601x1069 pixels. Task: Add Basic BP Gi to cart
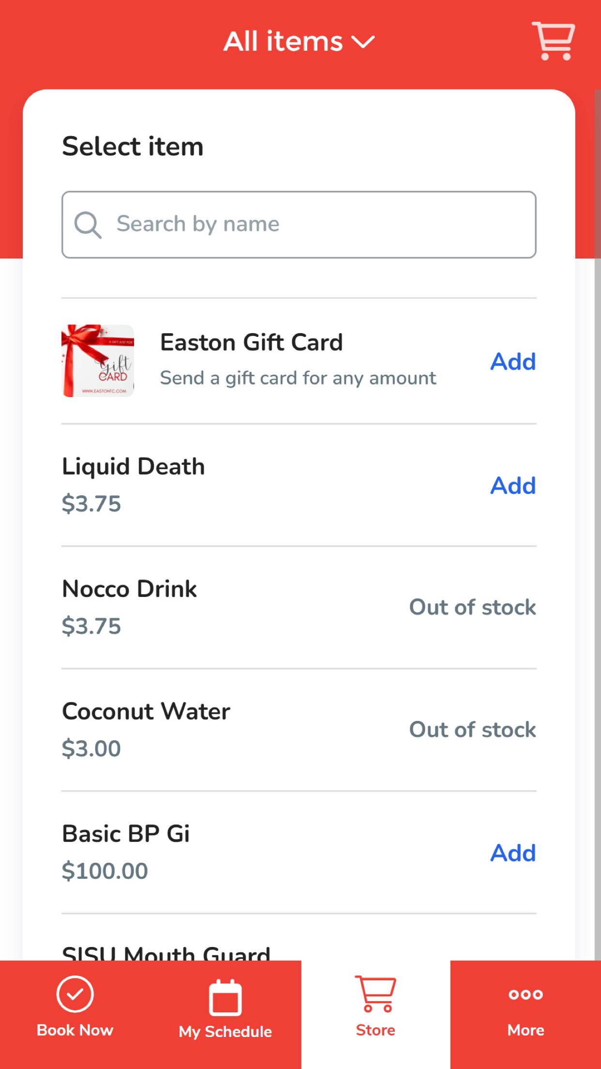click(513, 853)
